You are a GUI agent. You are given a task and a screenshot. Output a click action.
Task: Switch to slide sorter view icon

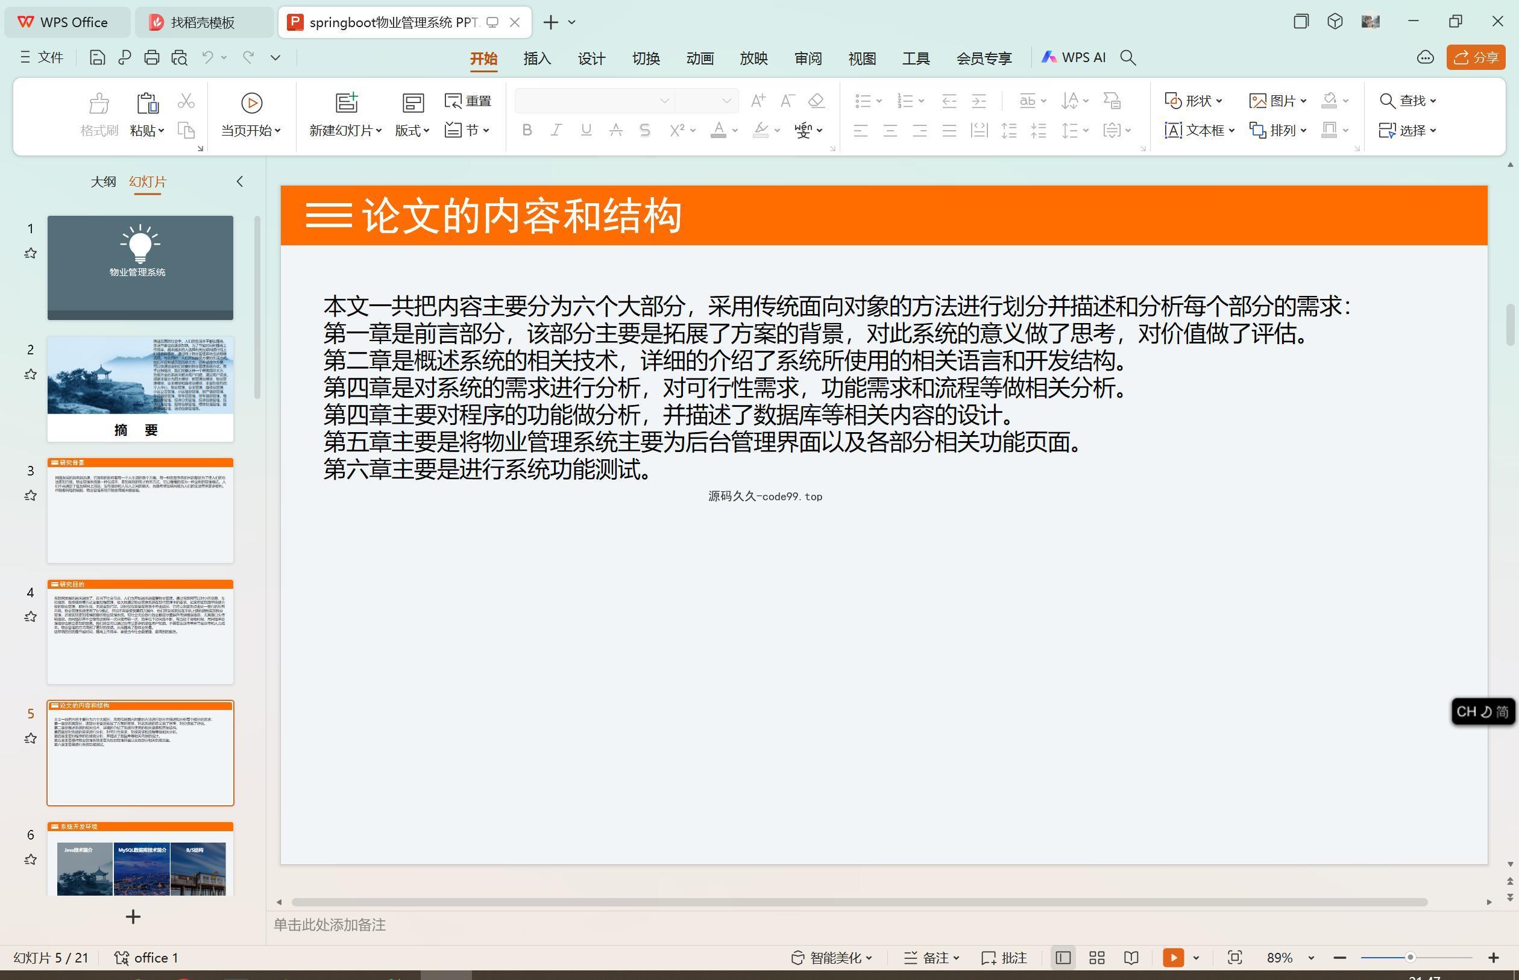(x=1096, y=958)
